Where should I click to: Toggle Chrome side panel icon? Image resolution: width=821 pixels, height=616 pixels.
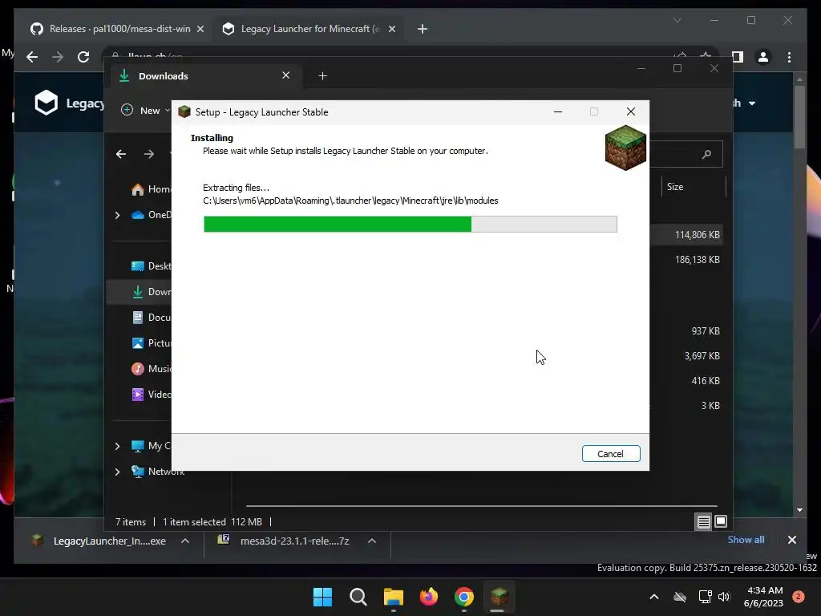[x=738, y=57]
